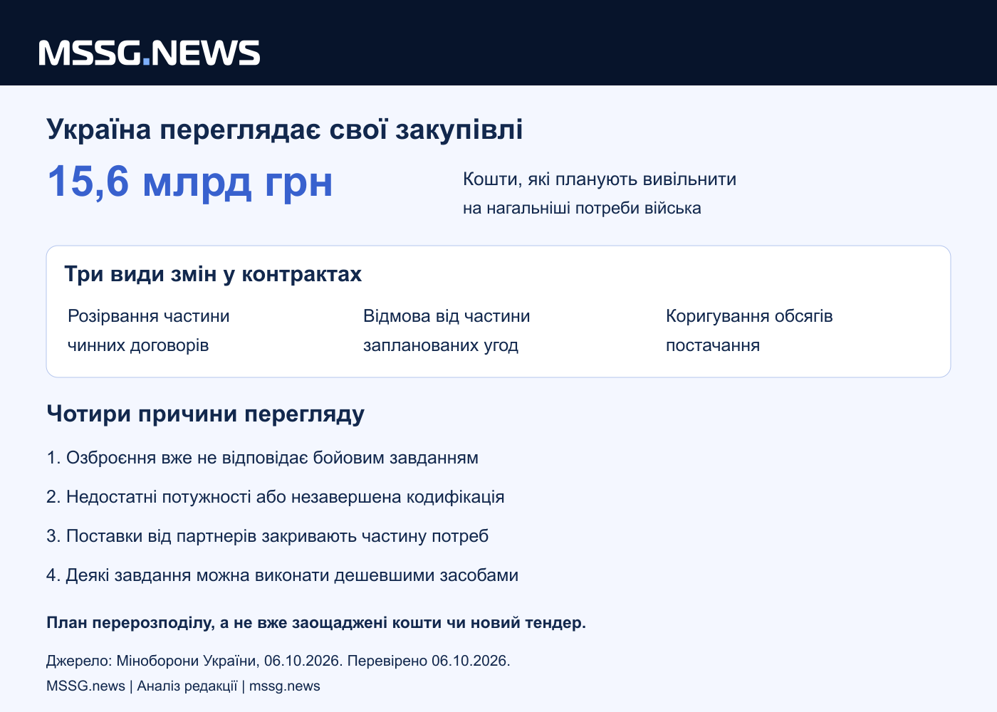Click the source line "Джерело: Міноборони України"
The image size is (997, 712).
pos(278,661)
